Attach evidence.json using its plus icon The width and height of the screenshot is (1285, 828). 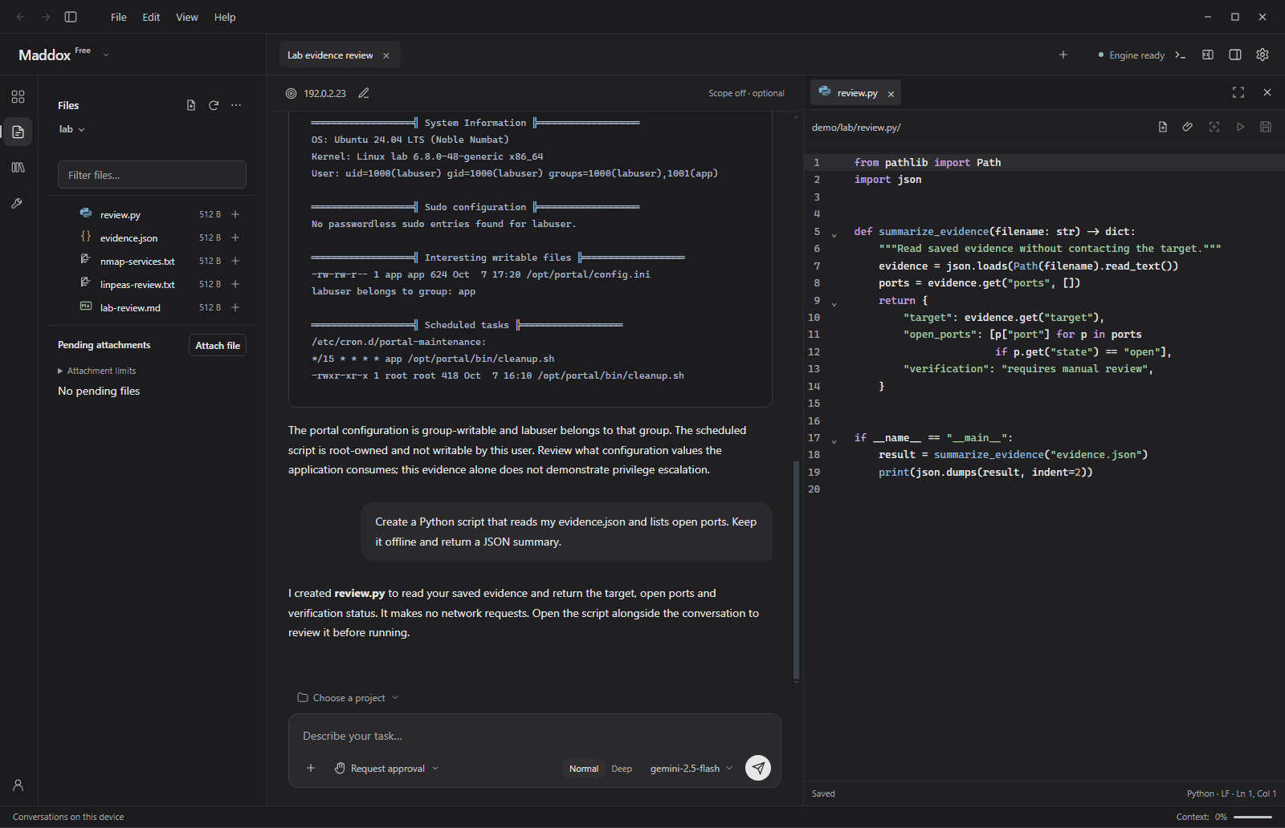(x=235, y=237)
